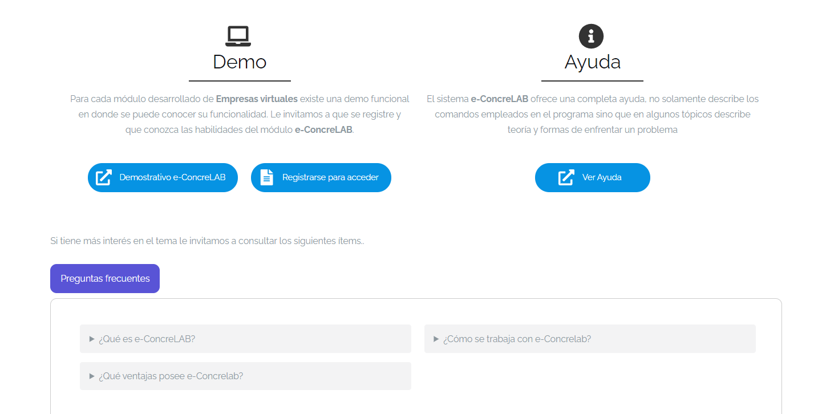The height and width of the screenshot is (414, 814).
Task: Click the document icon in Registrarse button
Action: (266, 177)
